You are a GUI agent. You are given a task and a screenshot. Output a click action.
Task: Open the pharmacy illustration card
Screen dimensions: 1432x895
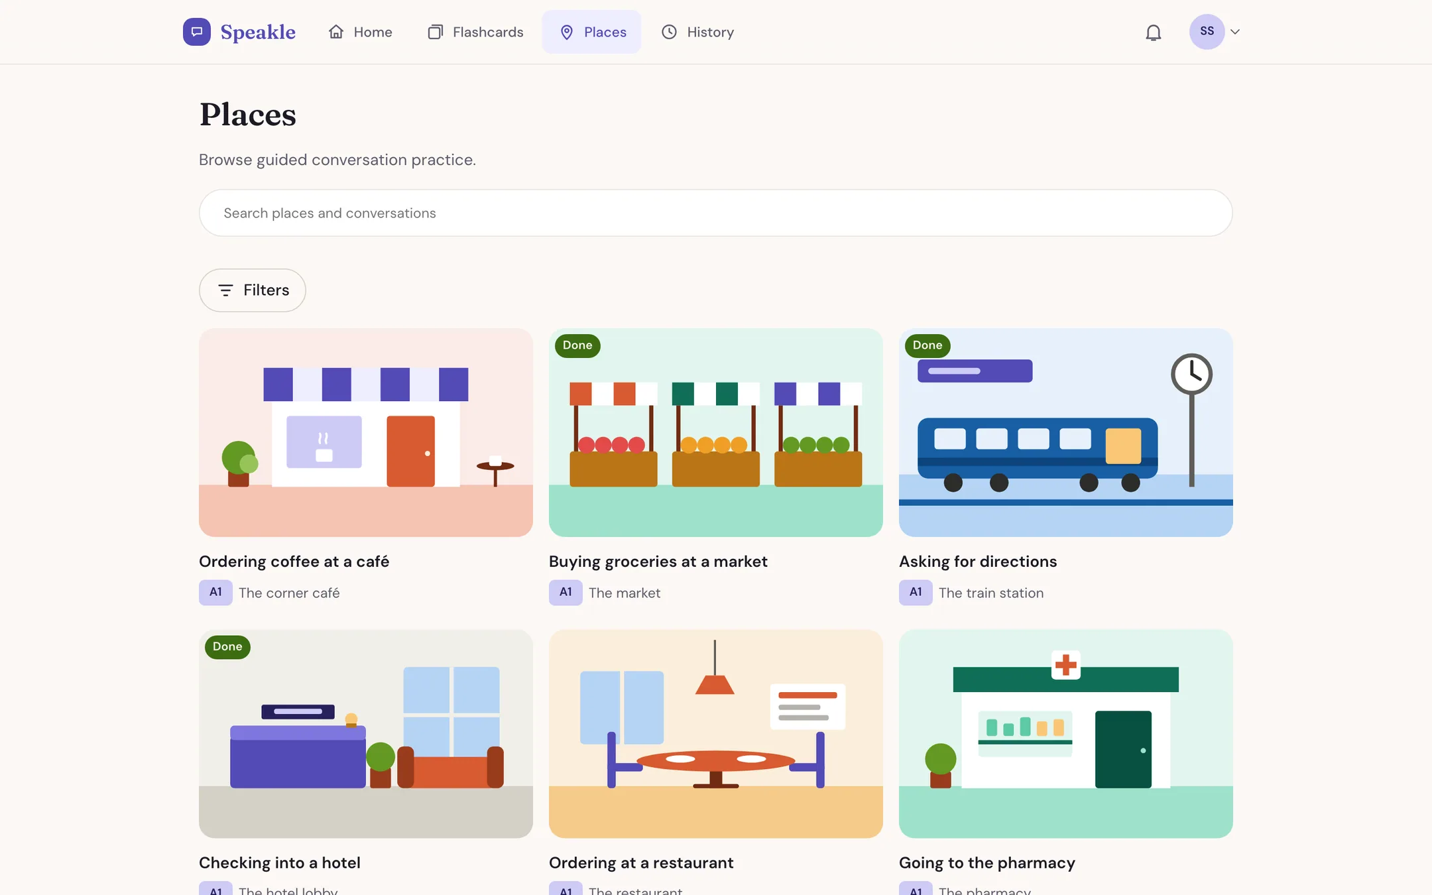pos(1066,733)
